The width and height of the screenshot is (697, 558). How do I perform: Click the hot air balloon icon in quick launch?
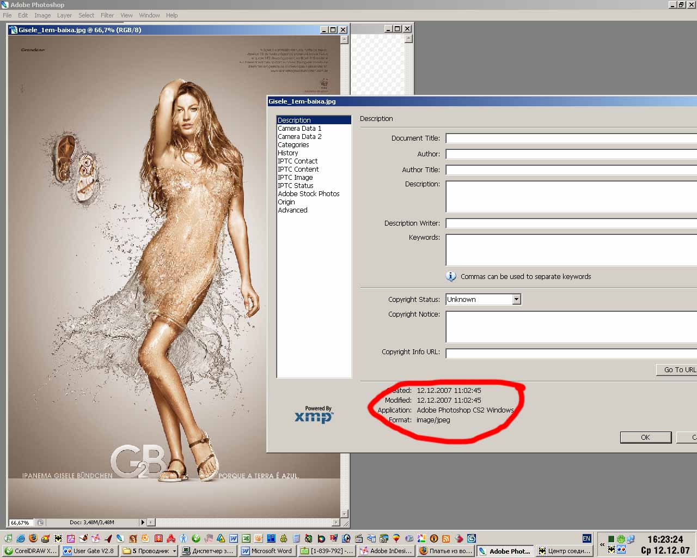click(396, 538)
